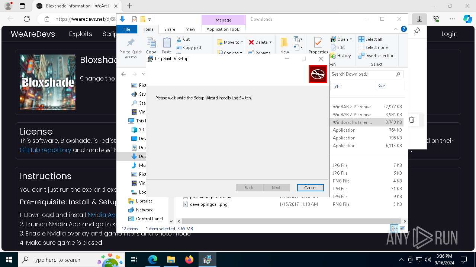Open File Explorer from the taskbar
476x267 pixels.
(171, 260)
